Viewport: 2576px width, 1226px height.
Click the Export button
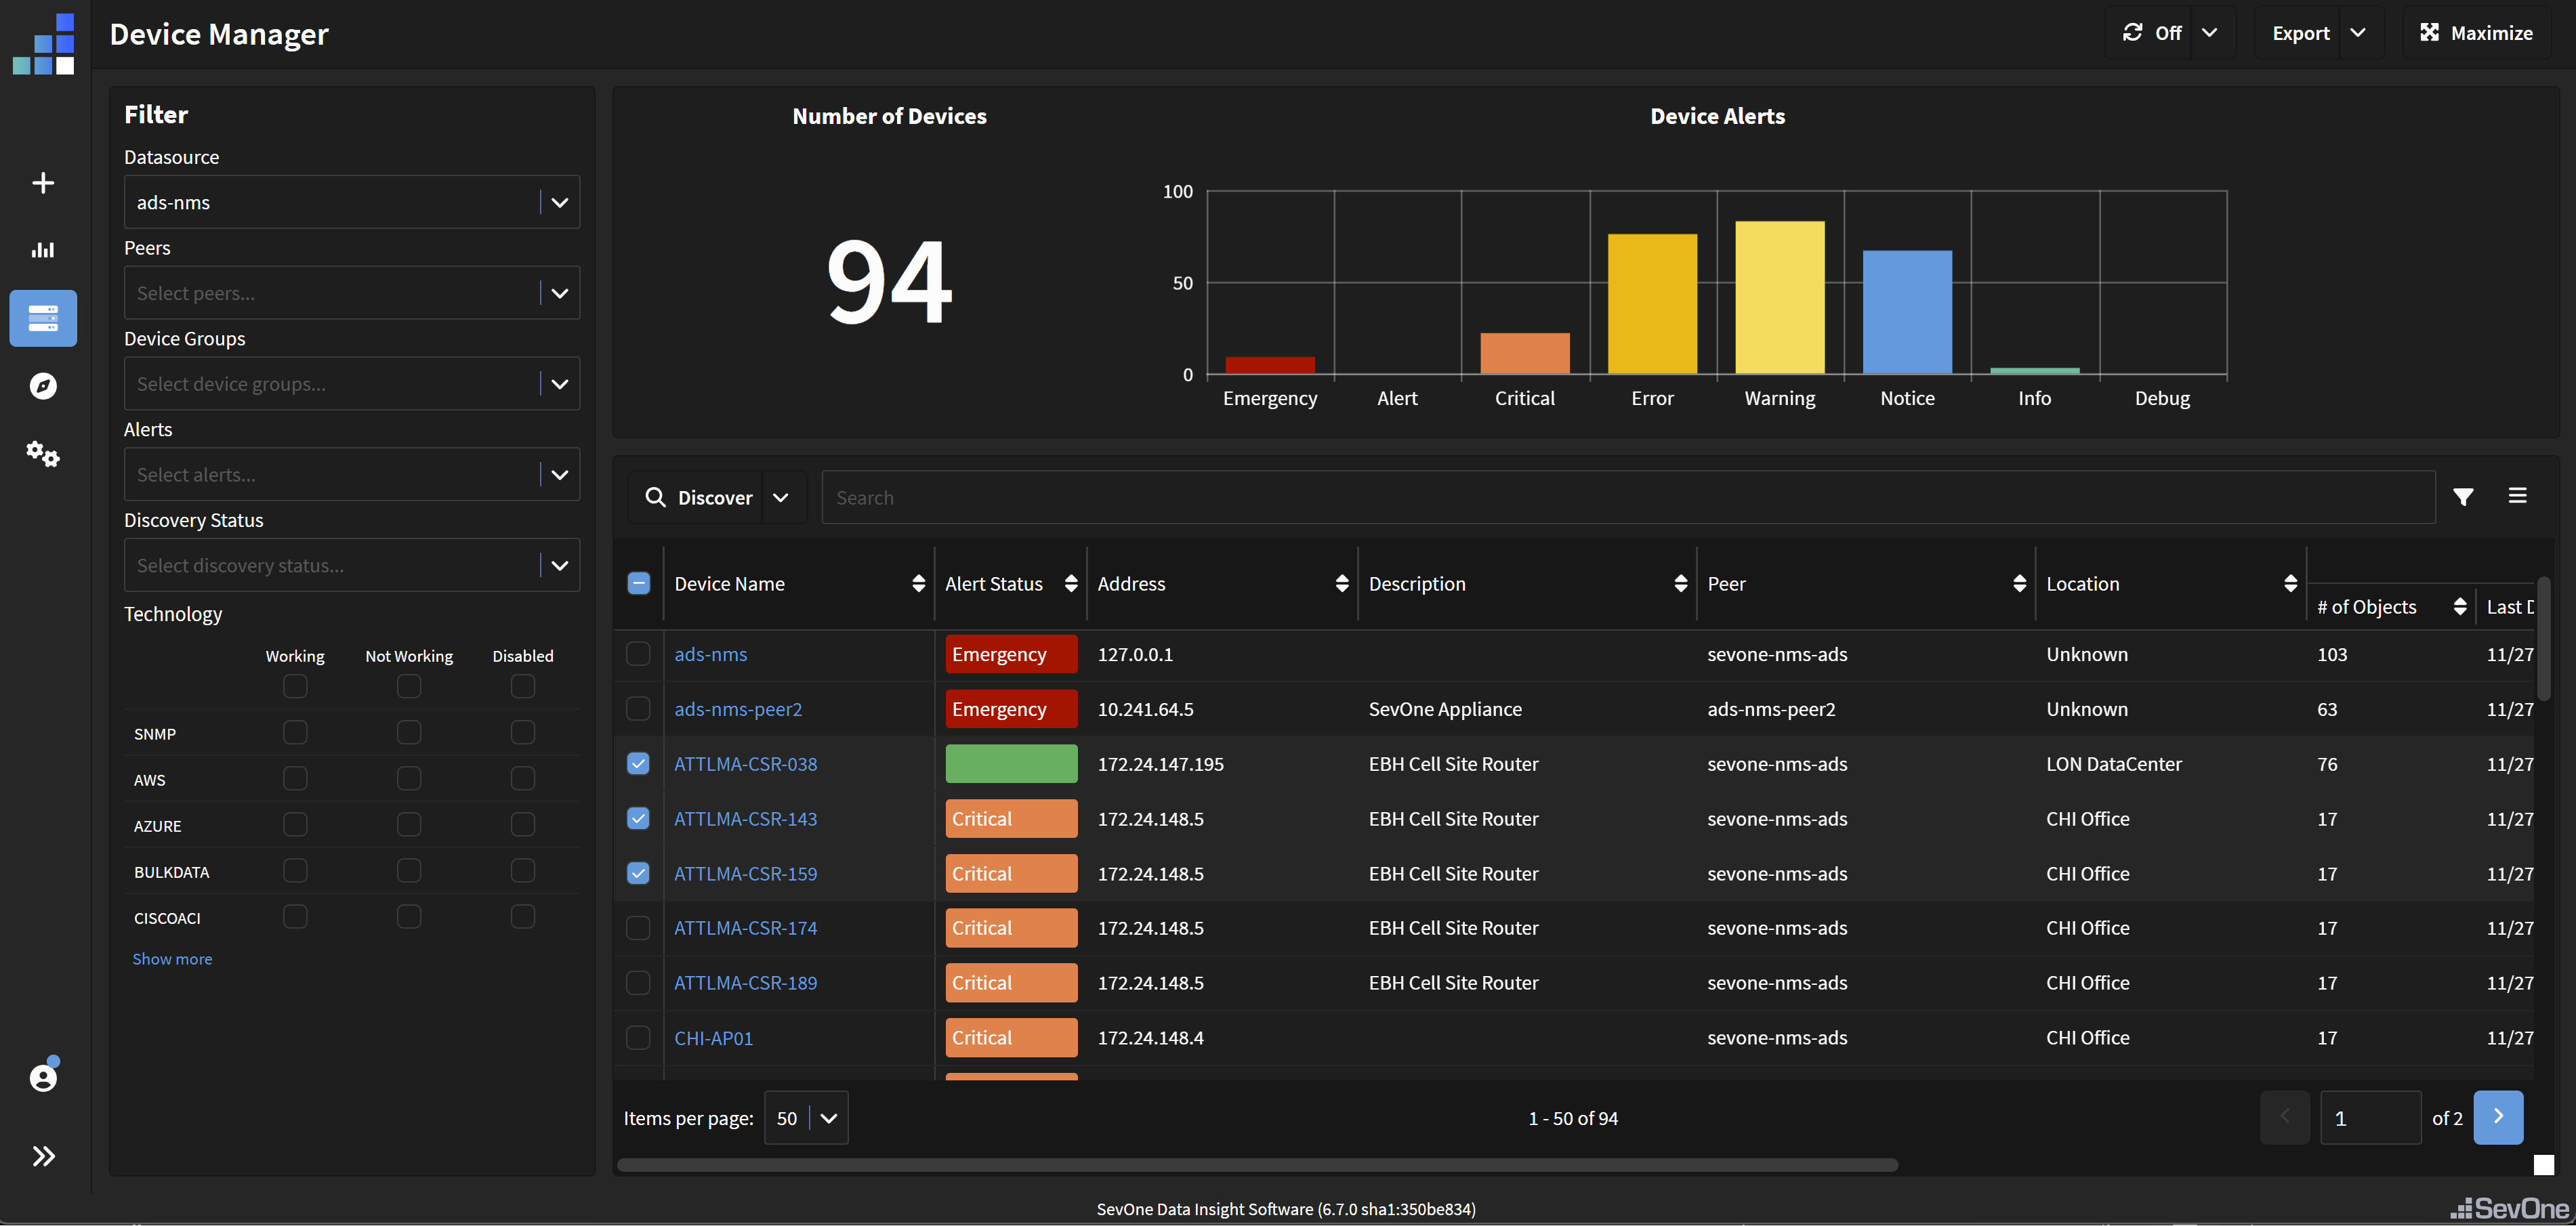pyautogui.click(x=2300, y=33)
